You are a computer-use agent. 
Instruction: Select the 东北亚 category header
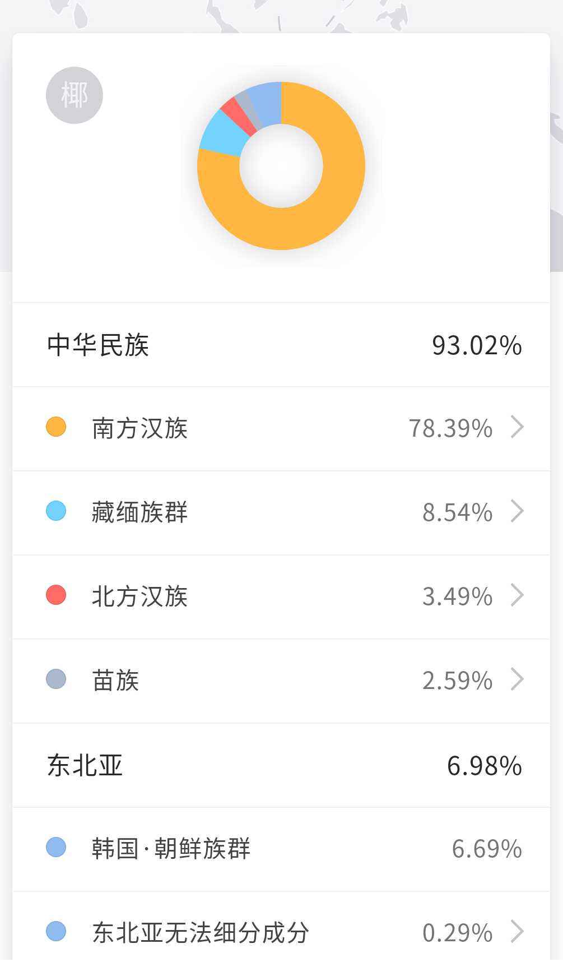85,765
